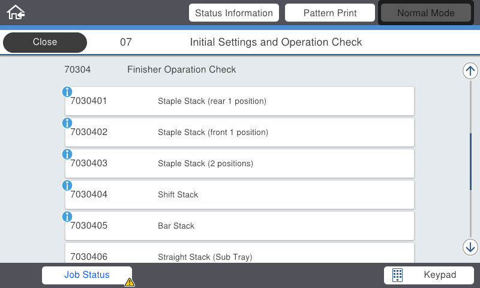
Task: Click Job Status warning triangle icon
Action: point(130,281)
